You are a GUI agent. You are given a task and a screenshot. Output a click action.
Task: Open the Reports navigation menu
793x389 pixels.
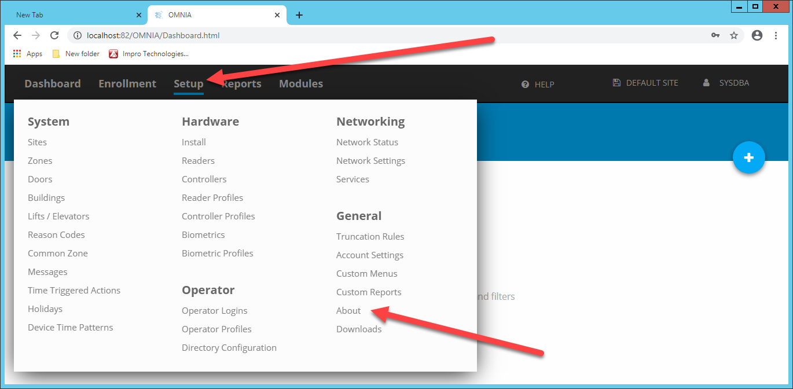(241, 84)
